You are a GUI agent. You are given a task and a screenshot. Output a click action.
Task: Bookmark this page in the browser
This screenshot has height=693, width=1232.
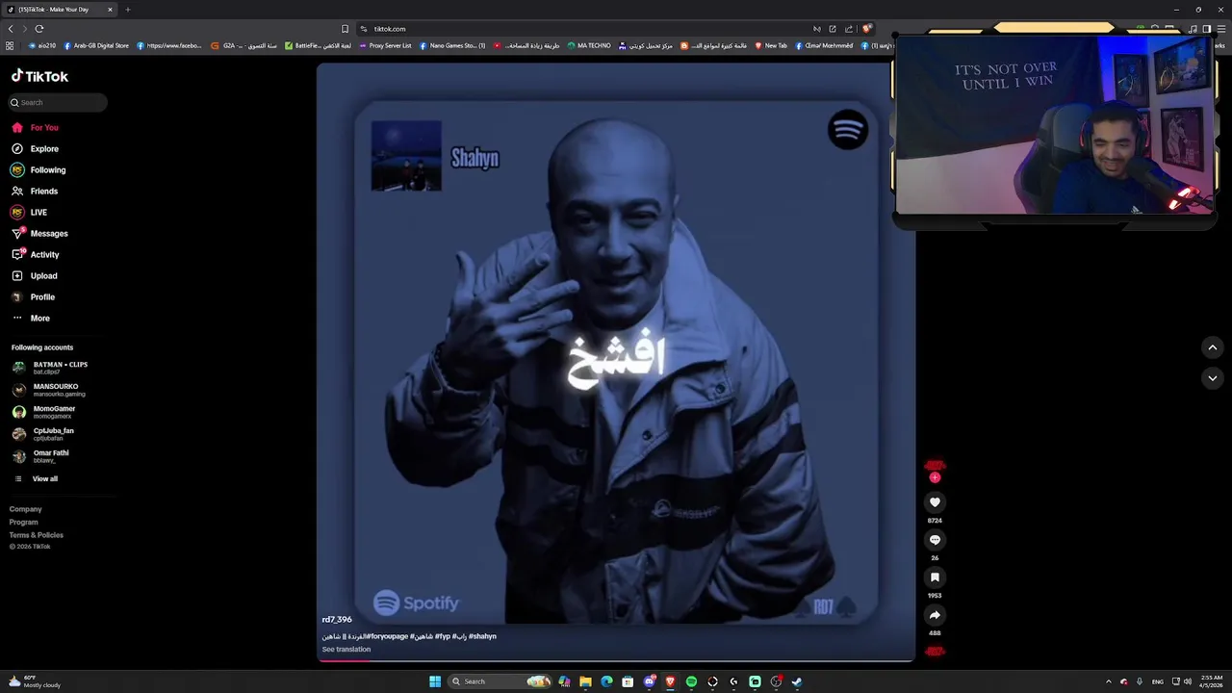[x=345, y=29]
